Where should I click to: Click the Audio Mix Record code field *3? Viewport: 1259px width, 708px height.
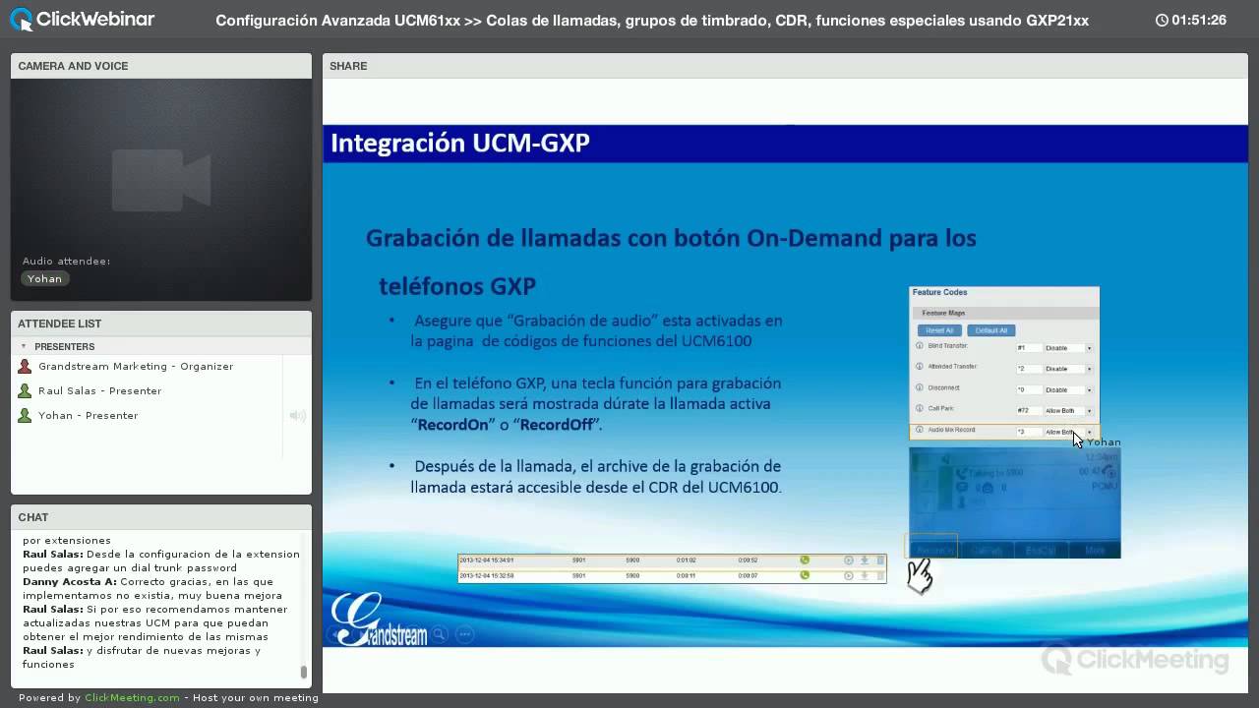pos(1029,432)
